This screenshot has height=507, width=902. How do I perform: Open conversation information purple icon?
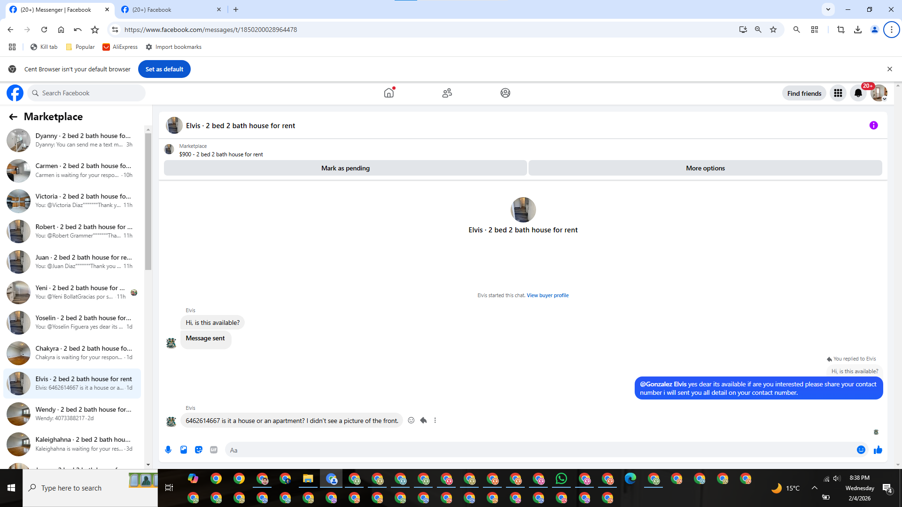(x=873, y=125)
